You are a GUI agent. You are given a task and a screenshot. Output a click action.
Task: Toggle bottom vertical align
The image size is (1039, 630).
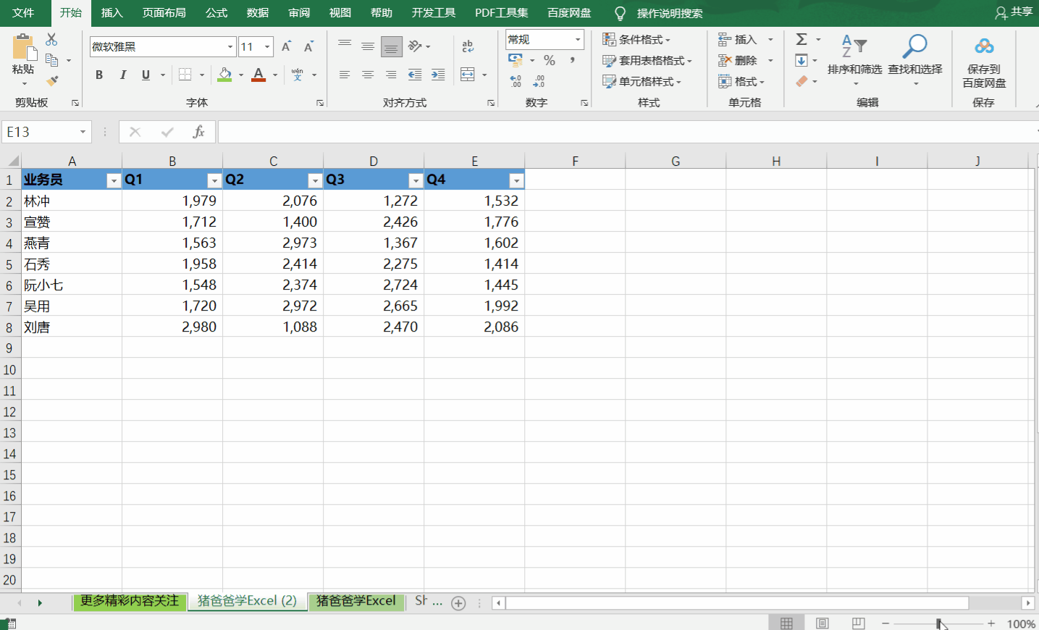(391, 46)
